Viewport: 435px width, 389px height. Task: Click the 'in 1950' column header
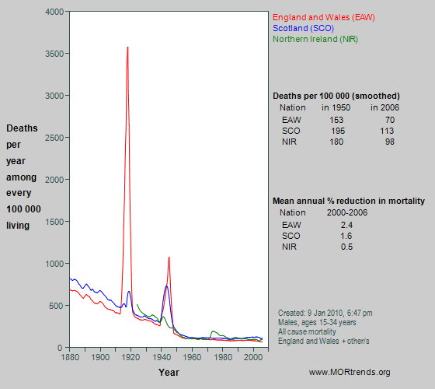click(x=336, y=108)
